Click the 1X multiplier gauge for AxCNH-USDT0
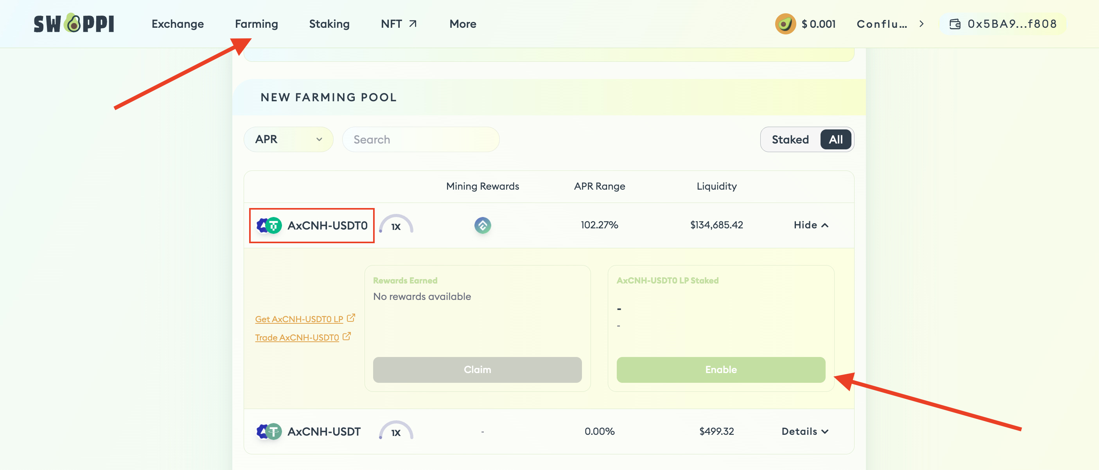Screen dimensions: 1099x470 coord(395,225)
